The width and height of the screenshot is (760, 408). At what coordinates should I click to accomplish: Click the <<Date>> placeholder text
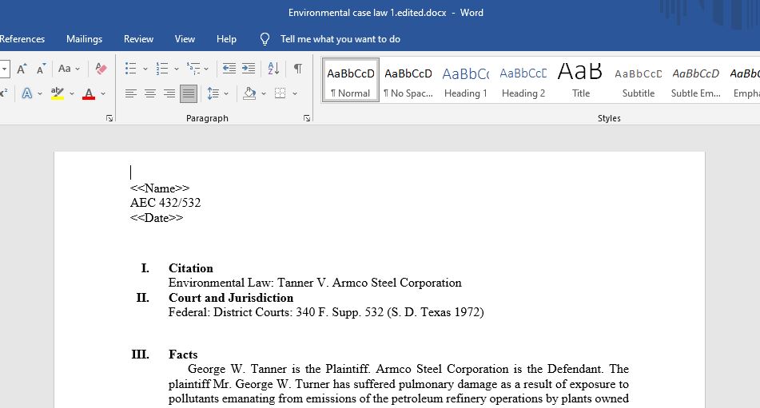click(x=157, y=218)
